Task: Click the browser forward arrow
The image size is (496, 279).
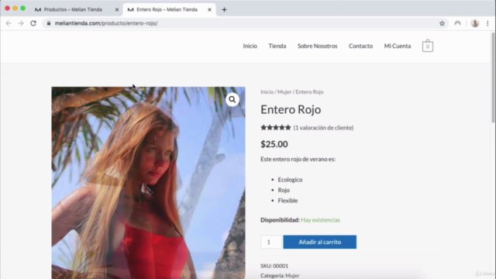Action: (21, 23)
